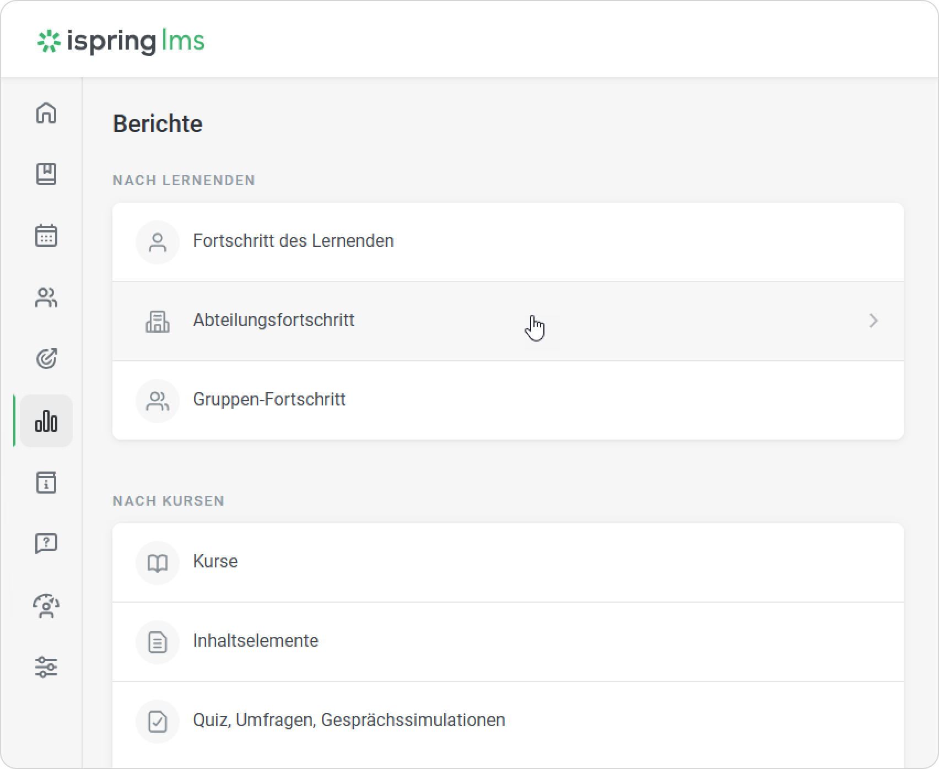Open the supervisor dashboard icon in sidebar

coord(46,606)
